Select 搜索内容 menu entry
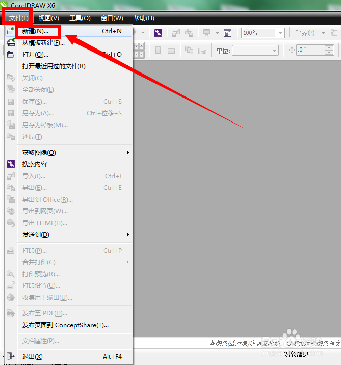Image resolution: width=341 pixels, height=365 pixels. pos(69,164)
